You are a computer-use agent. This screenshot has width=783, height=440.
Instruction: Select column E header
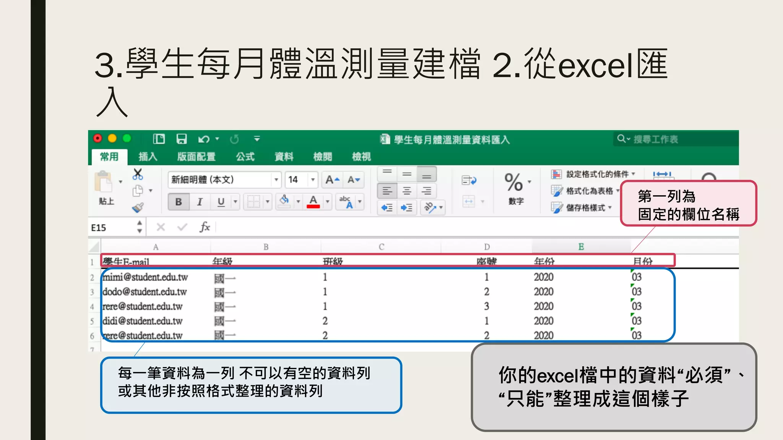pyautogui.click(x=581, y=247)
